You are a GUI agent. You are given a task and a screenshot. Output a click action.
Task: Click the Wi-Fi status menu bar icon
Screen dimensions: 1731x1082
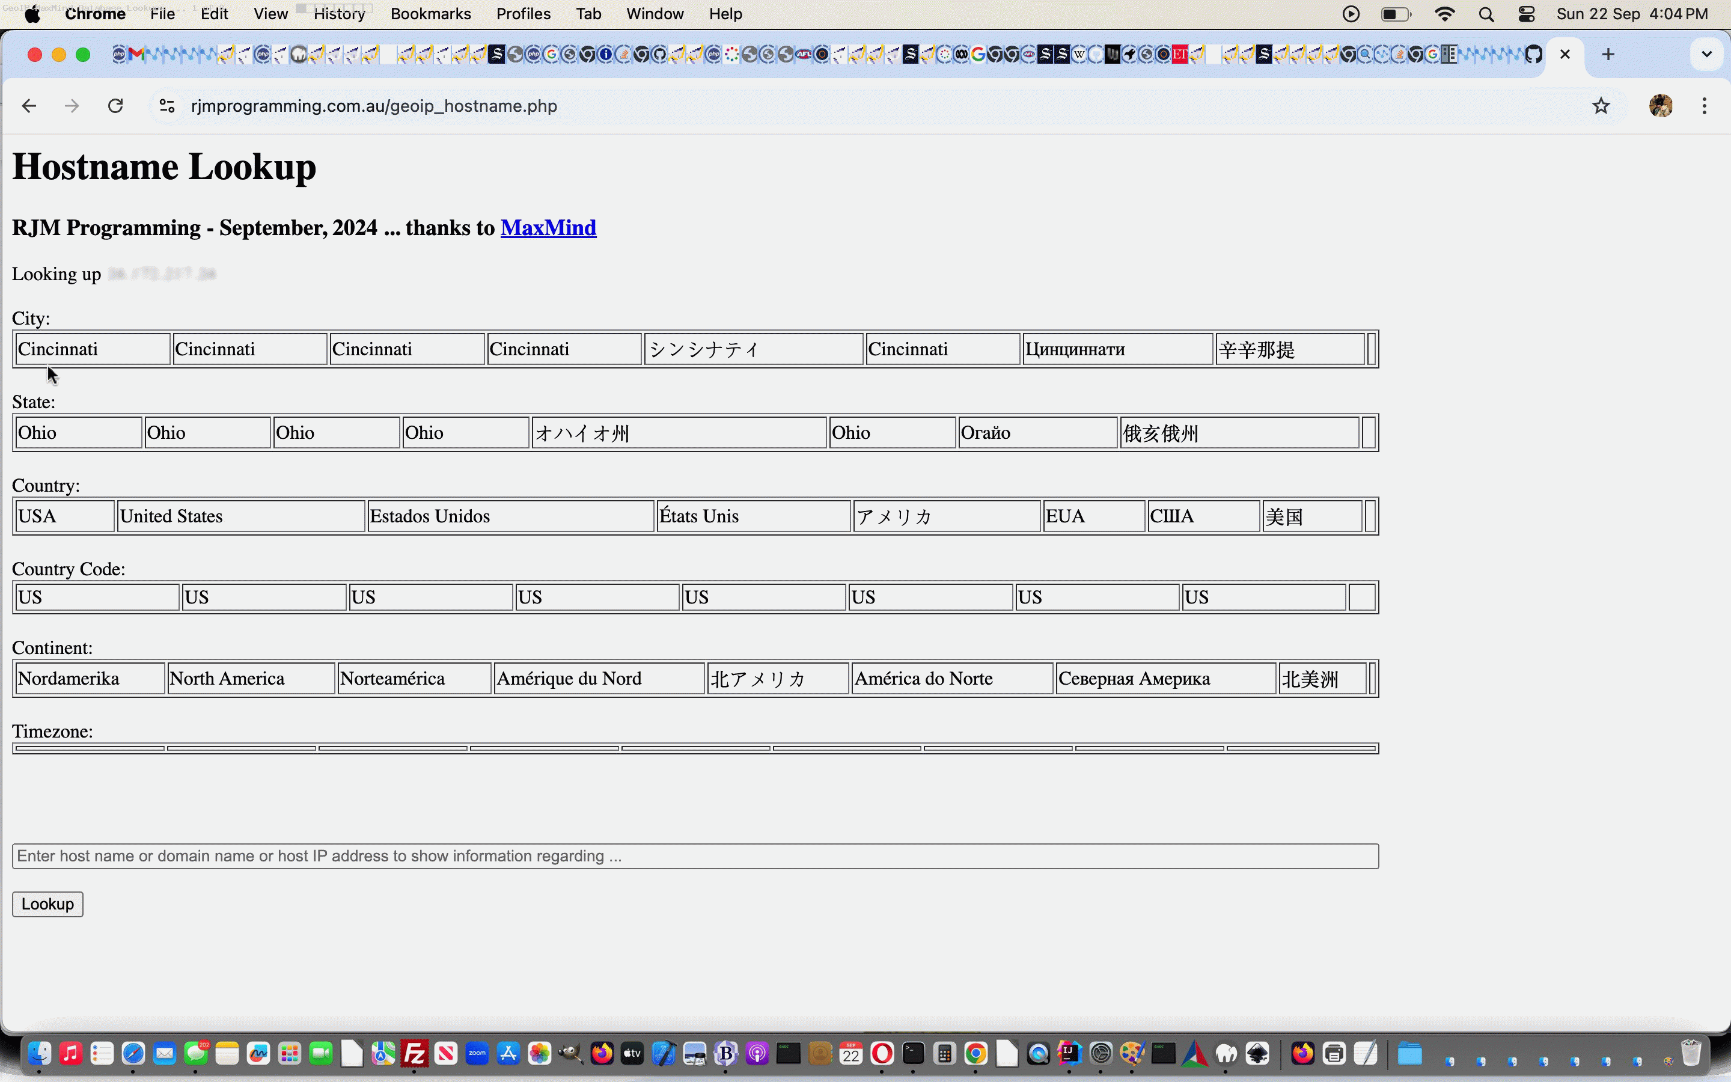(1445, 14)
